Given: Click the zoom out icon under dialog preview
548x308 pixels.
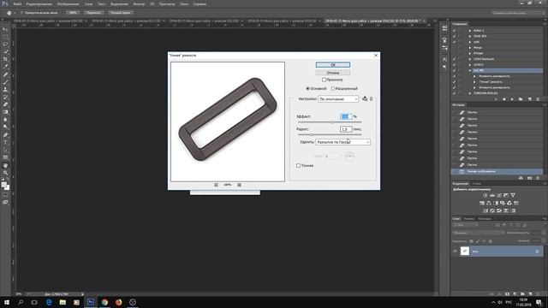Looking at the screenshot, I should pyautogui.click(x=216, y=185).
